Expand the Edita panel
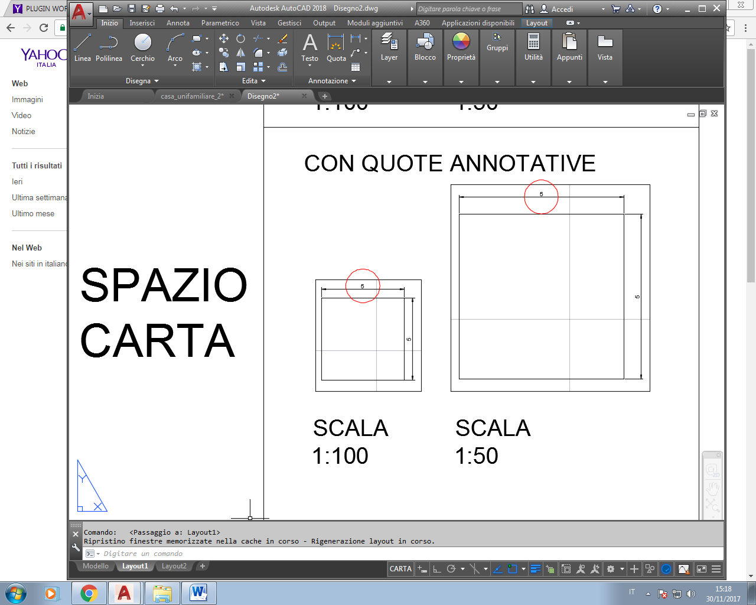 point(252,81)
